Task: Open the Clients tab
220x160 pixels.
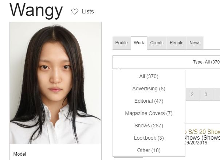Action: [x=157, y=43]
